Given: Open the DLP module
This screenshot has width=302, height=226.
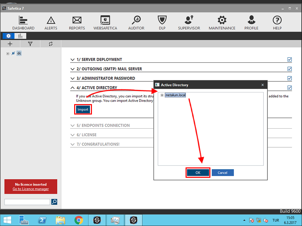Looking at the screenshot, I should pyautogui.click(x=162, y=23).
